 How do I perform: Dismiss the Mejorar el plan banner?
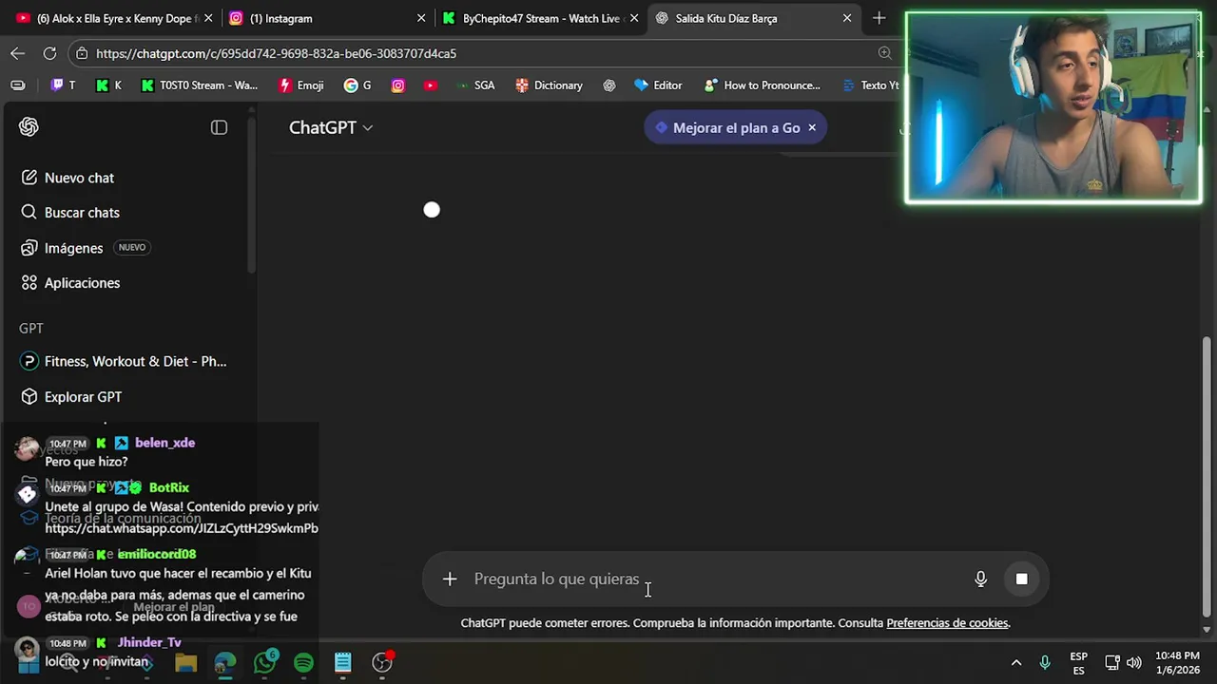tap(812, 127)
